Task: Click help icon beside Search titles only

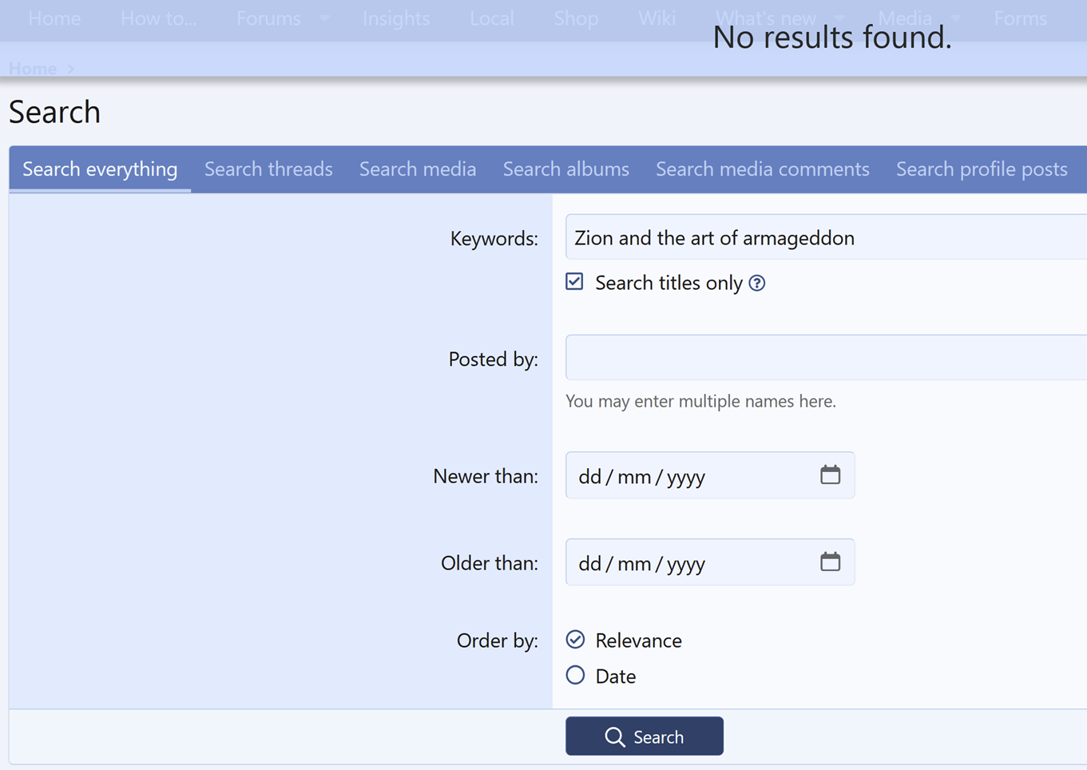Action: point(757,284)
